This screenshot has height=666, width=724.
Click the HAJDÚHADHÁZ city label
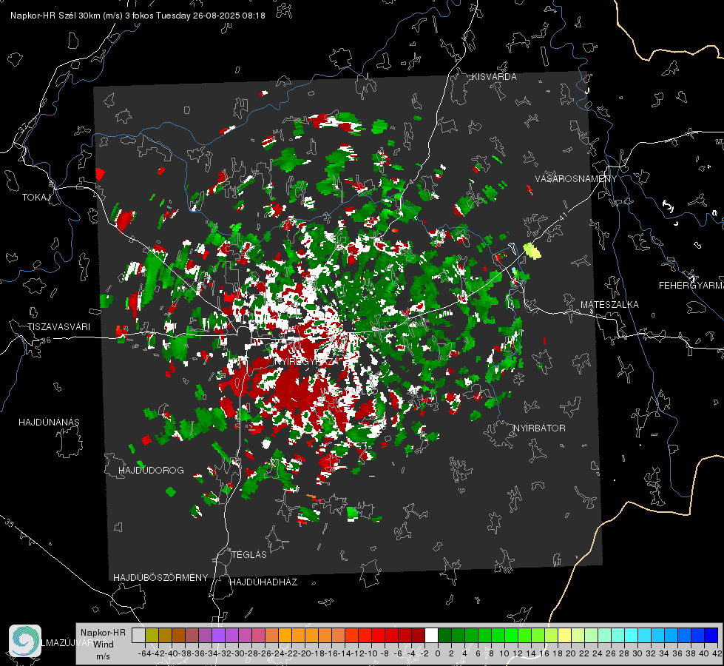(264, 582)
